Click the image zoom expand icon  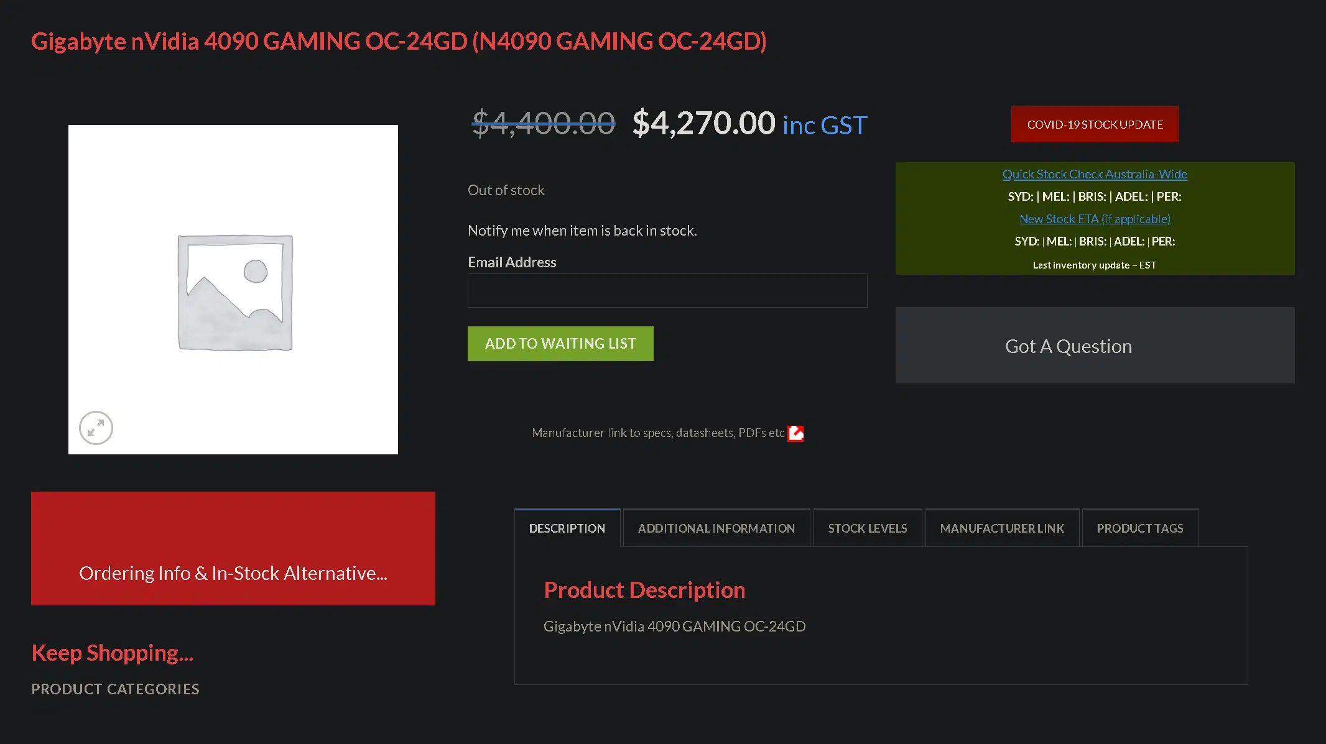point(96,428)
